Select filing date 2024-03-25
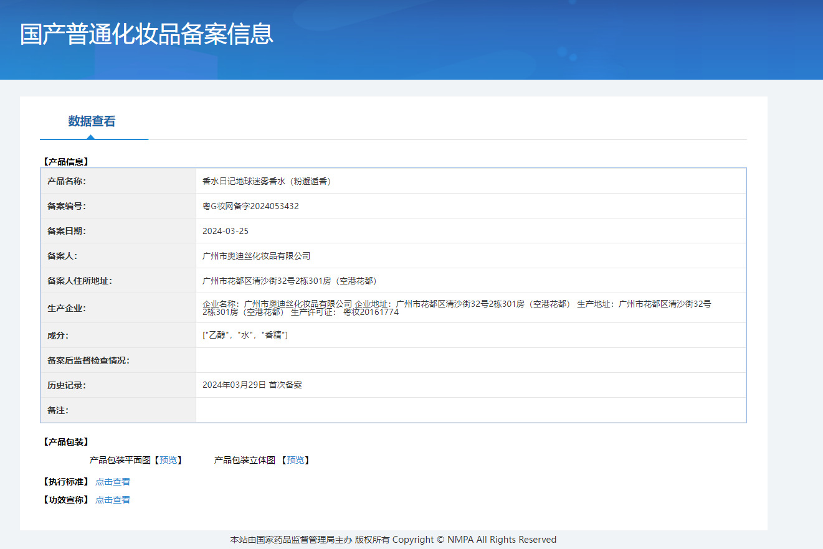 (x=226, y=231)
